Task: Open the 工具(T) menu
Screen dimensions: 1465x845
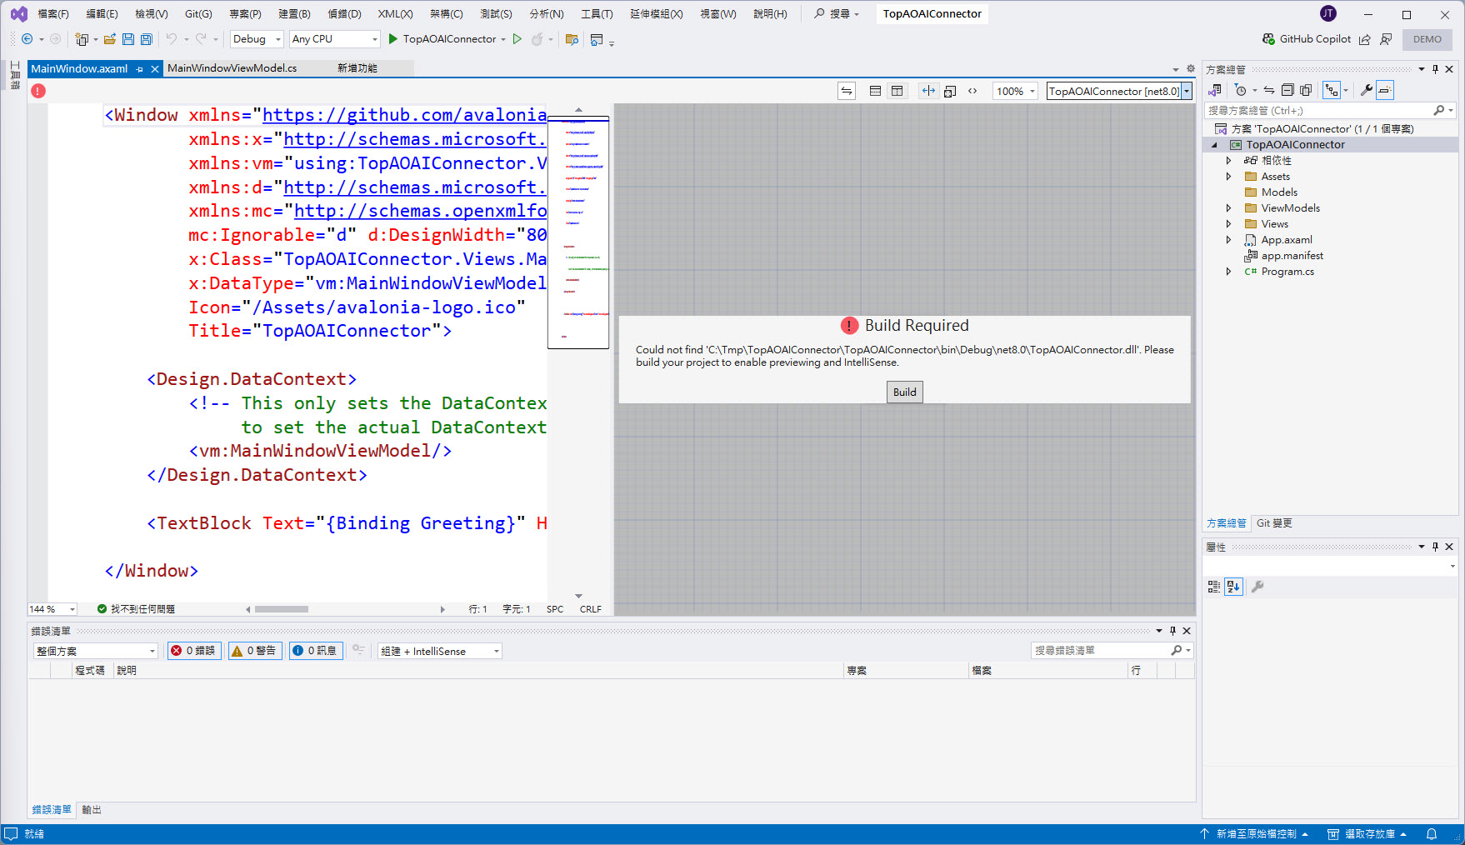Action: click(597, 14)
